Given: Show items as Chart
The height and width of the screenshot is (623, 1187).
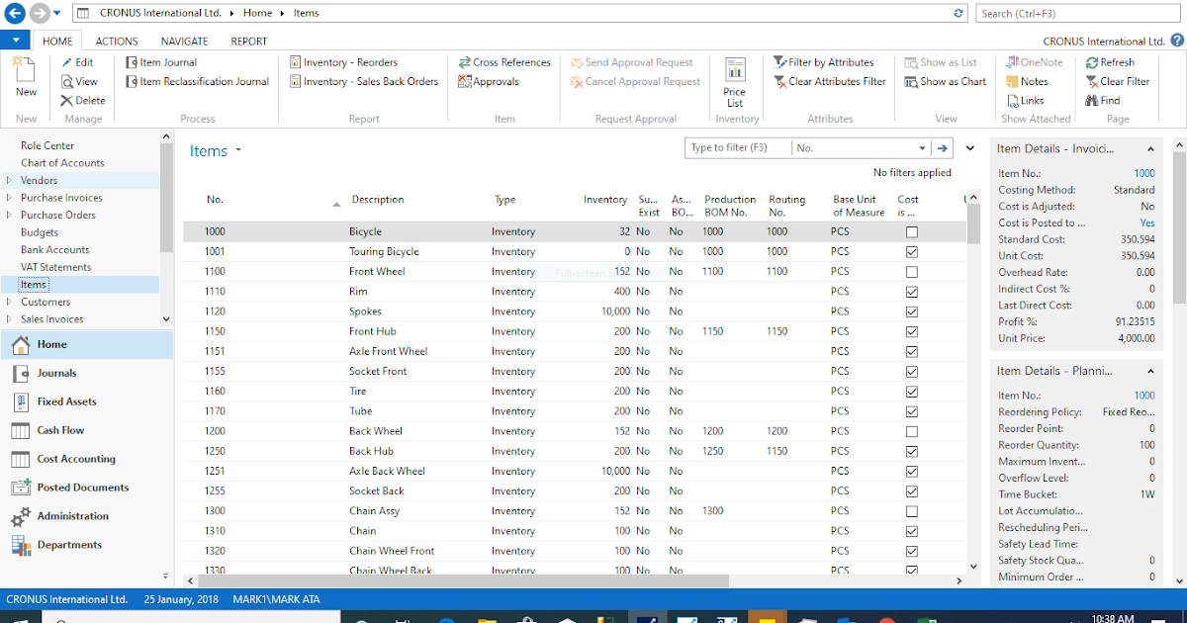Looking at the screenshot, I should click(945, 81).
